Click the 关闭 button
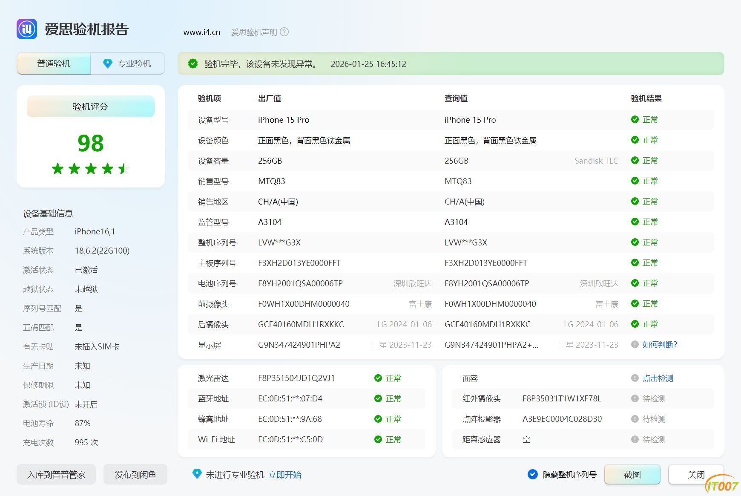Image resolution: width=741 pixels, height=496 pixels. (x=696, y=474)
